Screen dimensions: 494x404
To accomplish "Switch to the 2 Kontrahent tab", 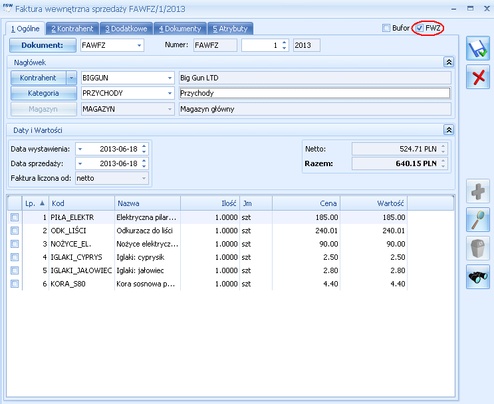I will (72, 29).
